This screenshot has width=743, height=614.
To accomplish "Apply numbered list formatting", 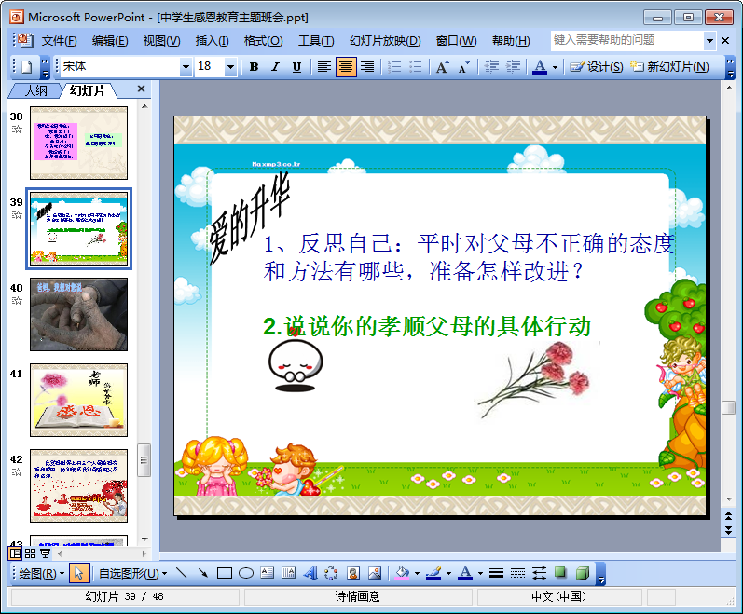I will (x=394, y=67).
